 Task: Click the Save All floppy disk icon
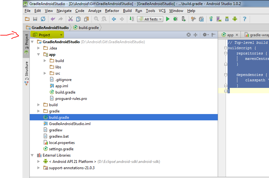(35, 19)
